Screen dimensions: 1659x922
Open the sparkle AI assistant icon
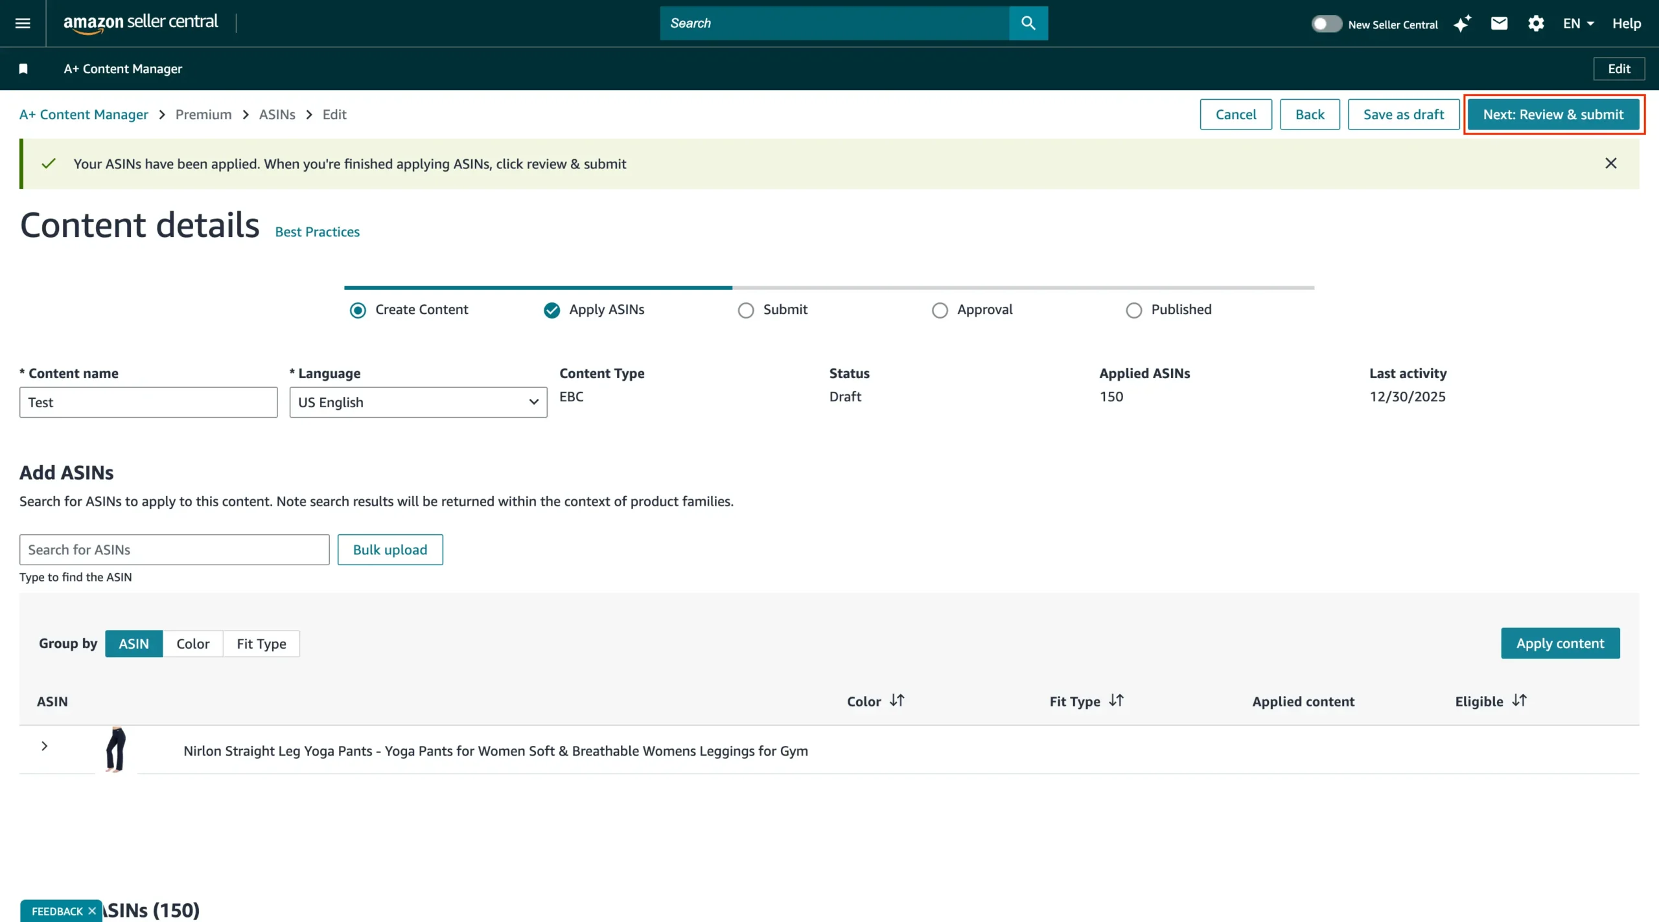1462,24
